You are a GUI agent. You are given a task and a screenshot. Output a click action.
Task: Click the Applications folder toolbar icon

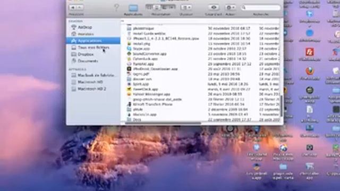pos(133,8)
